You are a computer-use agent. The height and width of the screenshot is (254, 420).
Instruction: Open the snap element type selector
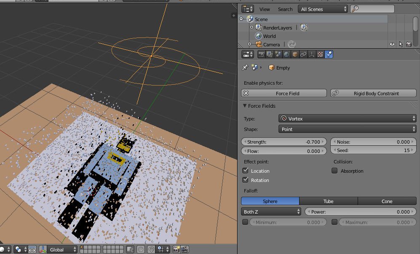(x=163, y=249)
